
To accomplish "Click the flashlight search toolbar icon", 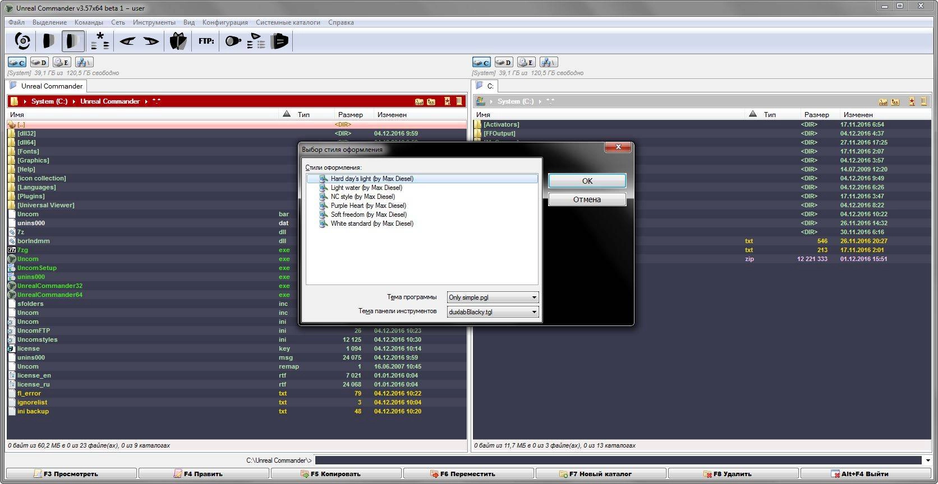I will click(233, 41).
